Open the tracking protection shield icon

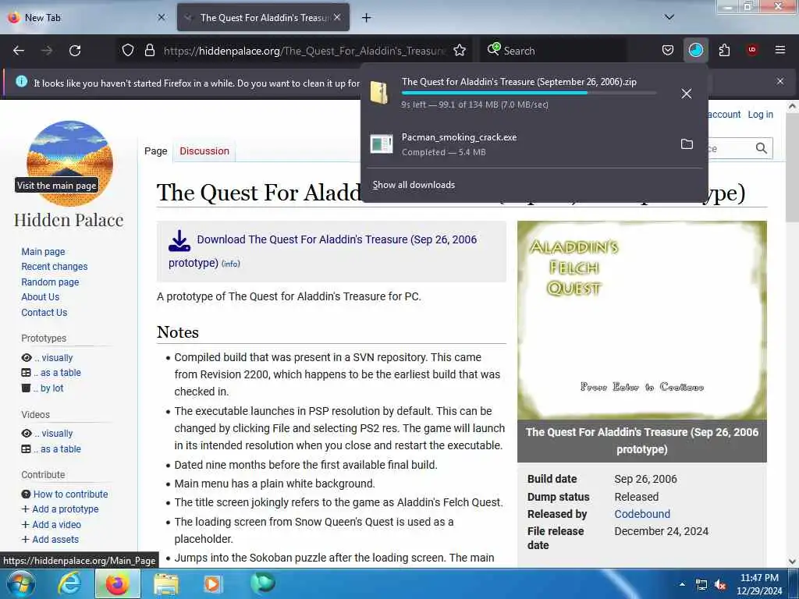(x=128, y=51)
